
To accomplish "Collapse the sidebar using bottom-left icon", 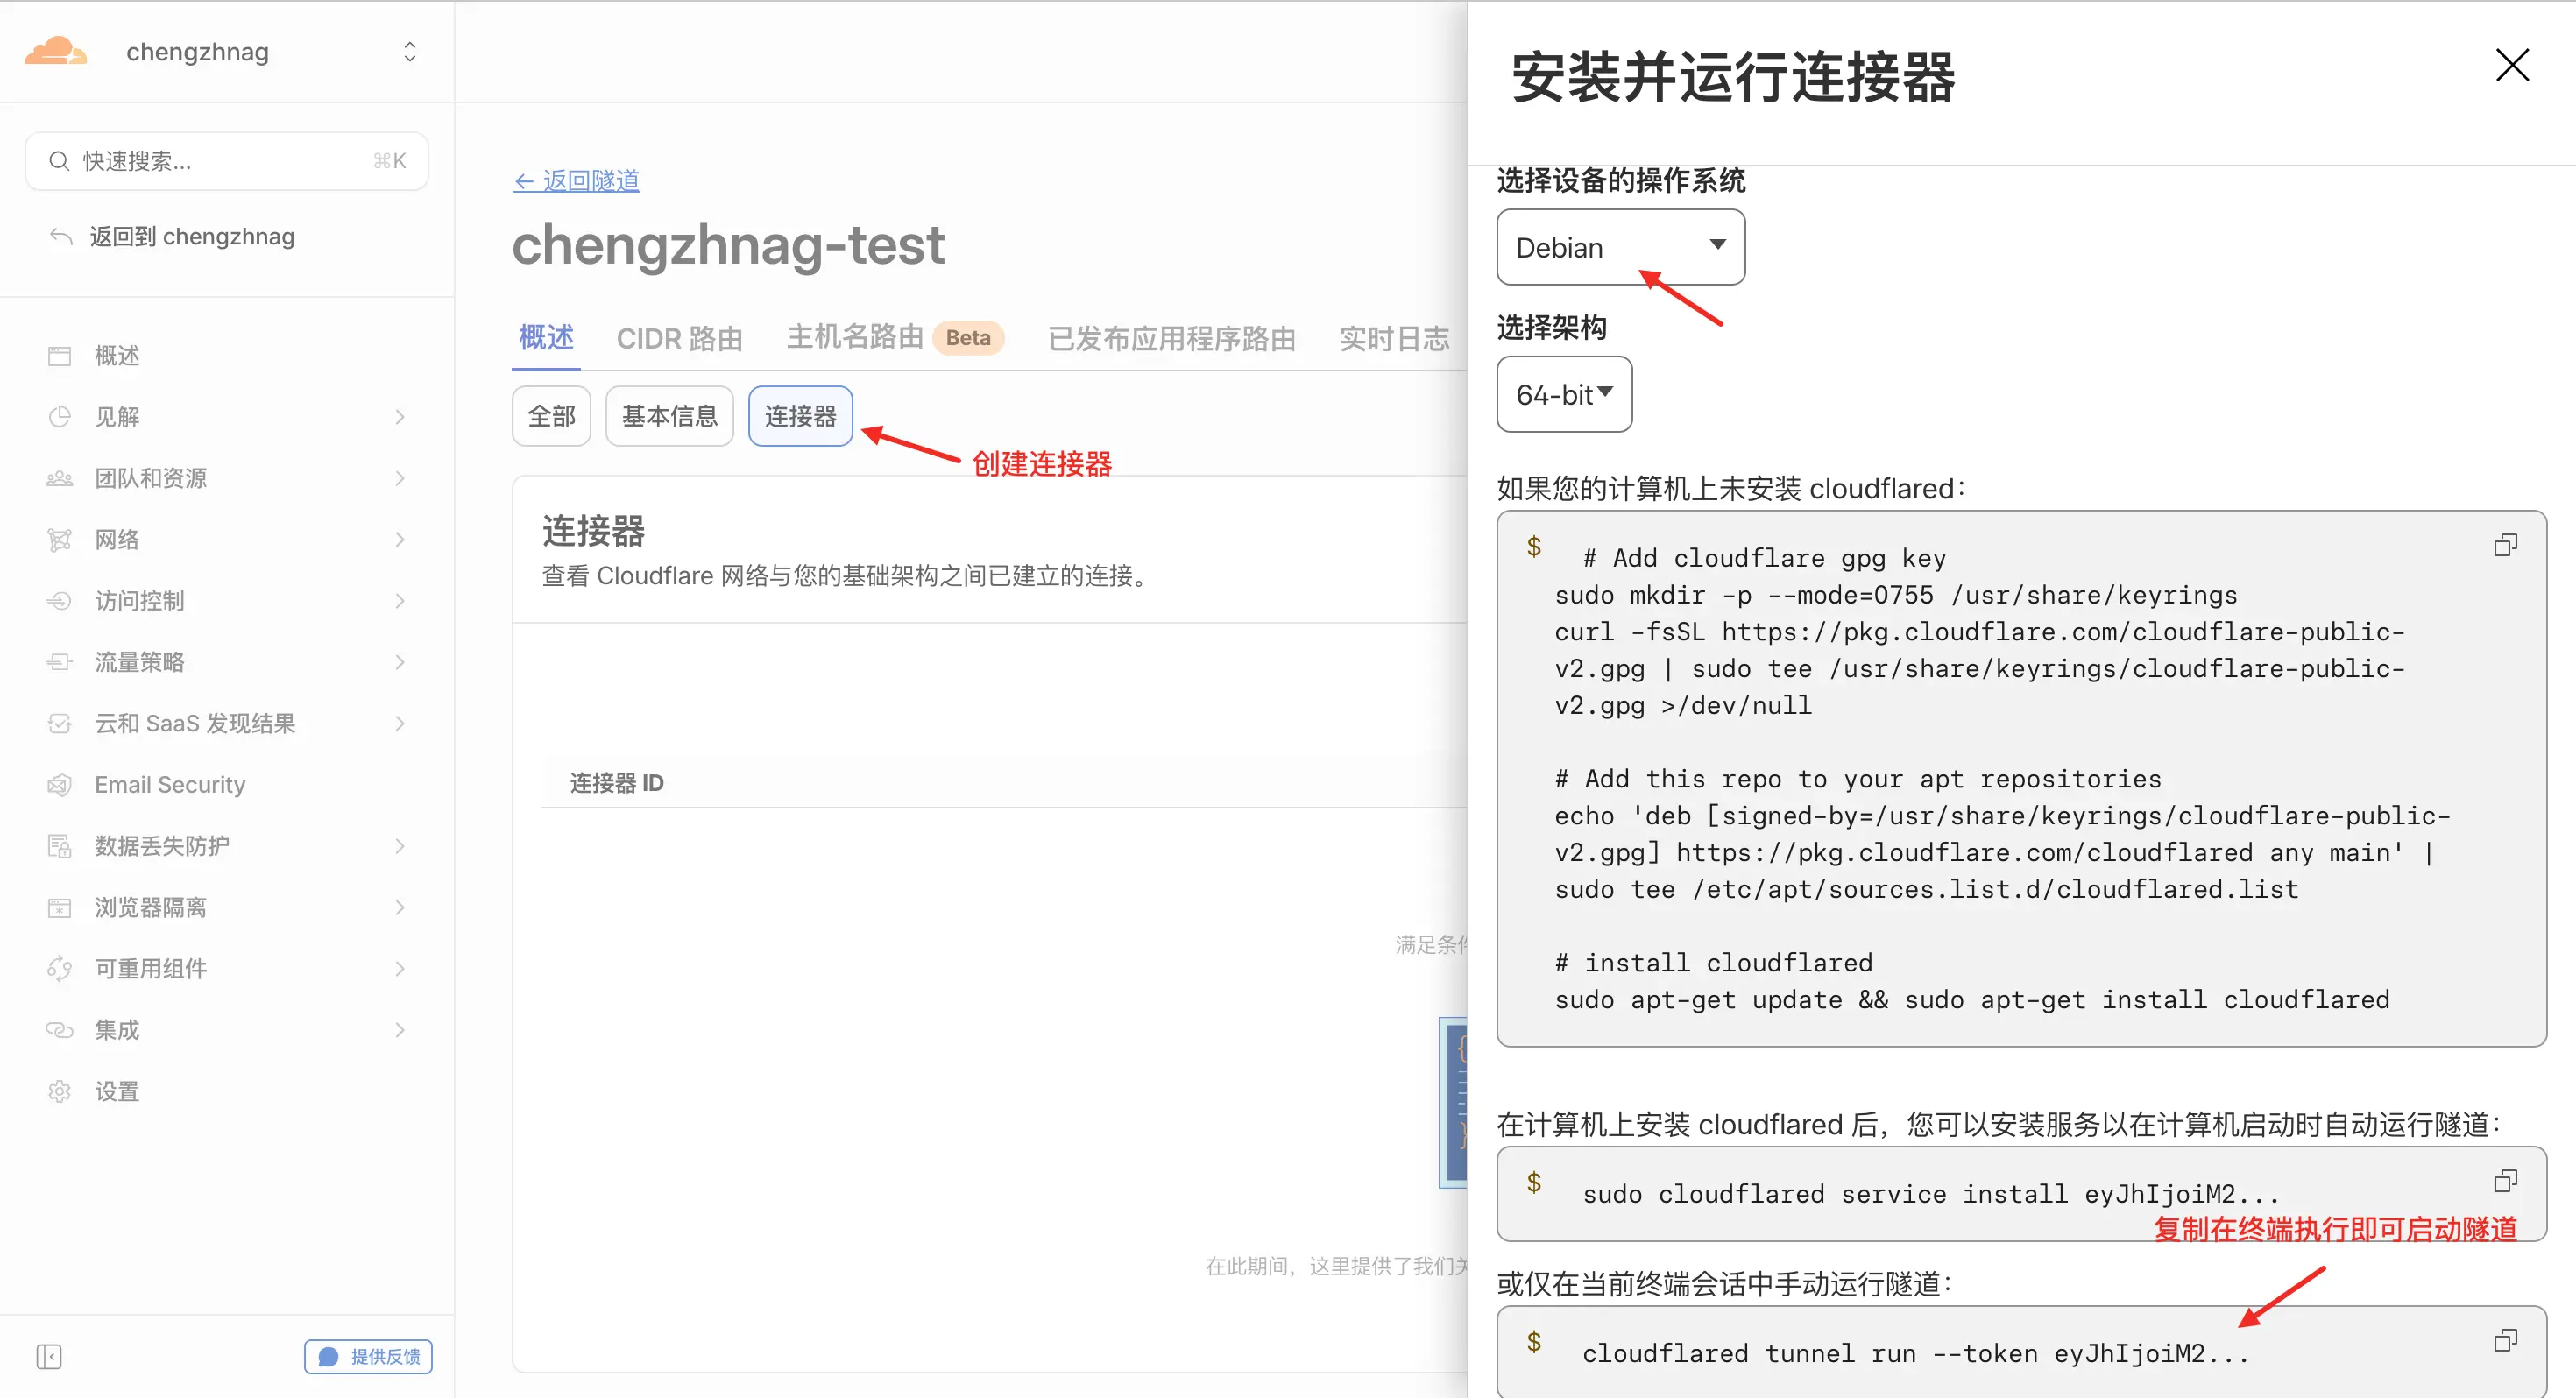I will coord(49,1356).
